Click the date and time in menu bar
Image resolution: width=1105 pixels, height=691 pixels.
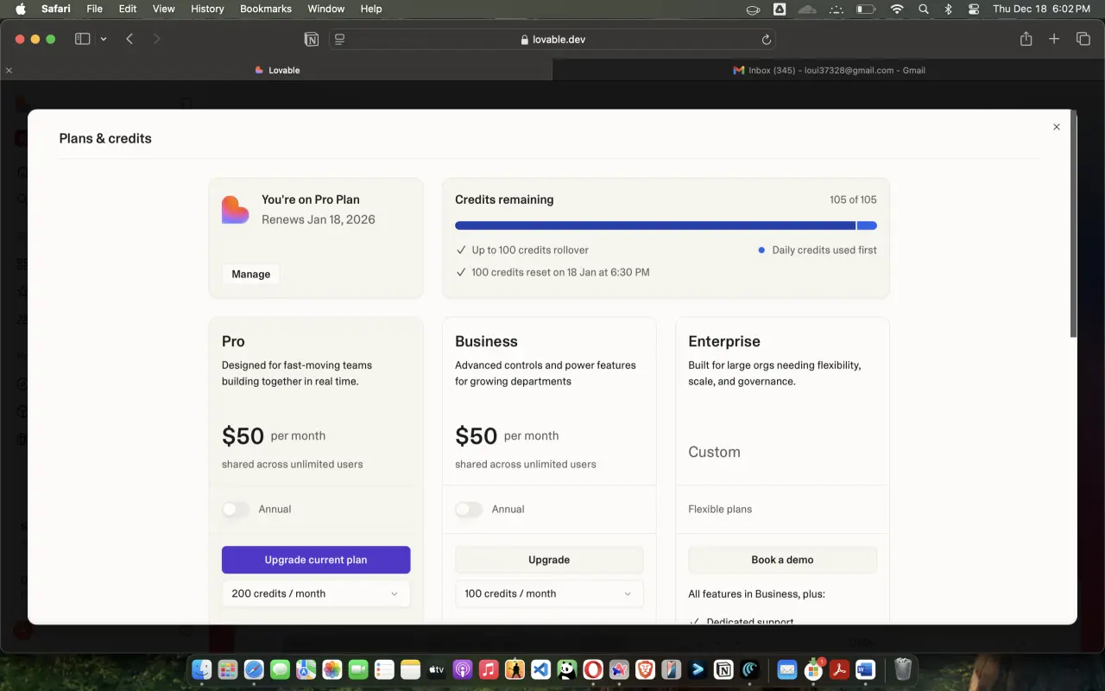point(1041,9)
